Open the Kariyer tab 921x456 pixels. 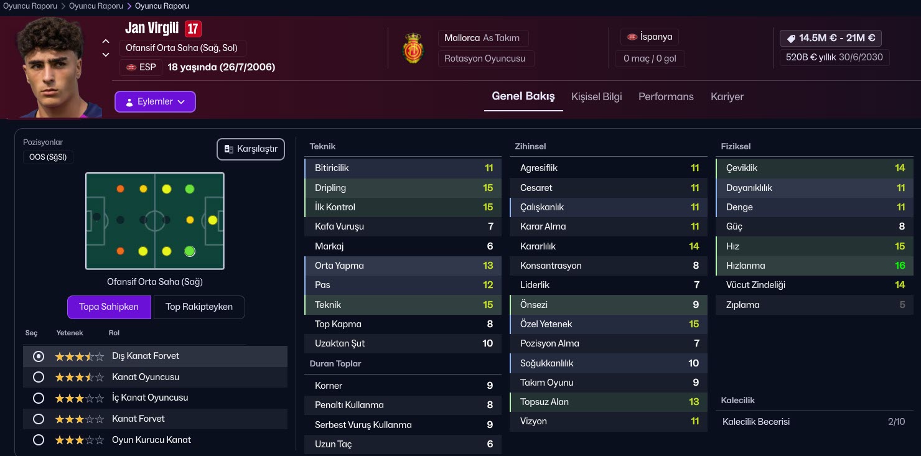coord(727,96)
